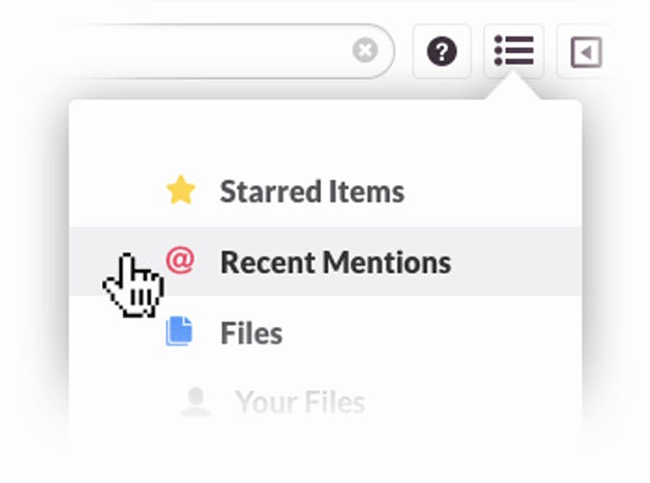The image size is (650, 483).
Task: Toggle the side panel with the arrow box button
Action: [586, 51]
